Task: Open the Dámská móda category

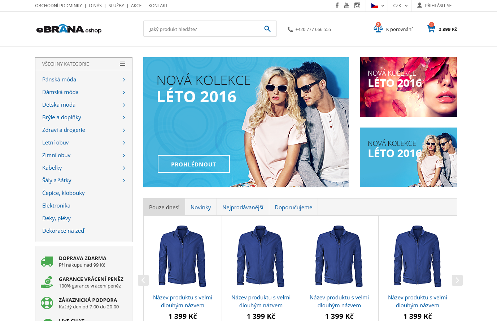Action: pyautogui.click(x=60, y=92)
